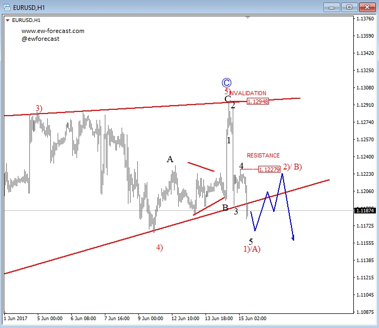
Task: Select the red 4) wave label
Action: (159, 247)
